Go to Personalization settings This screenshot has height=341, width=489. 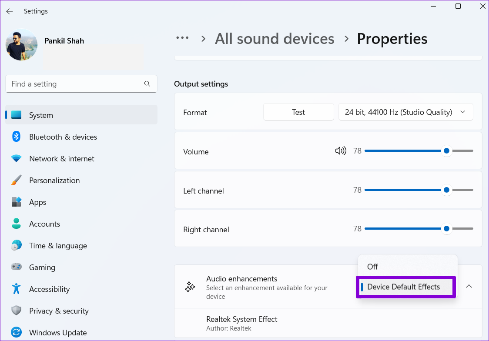(54, 181)
